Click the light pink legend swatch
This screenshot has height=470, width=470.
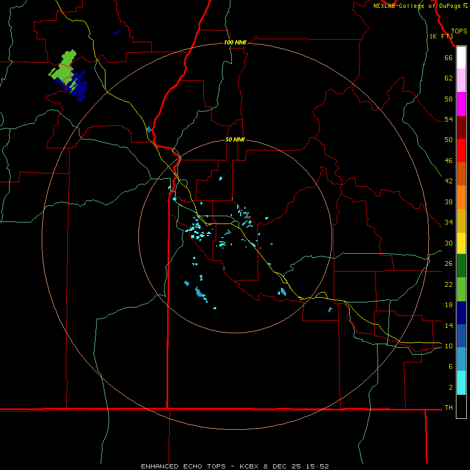tap(461, 80)
